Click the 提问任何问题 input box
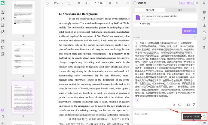This screenshot has height=125, width=208. coord(158,114)
